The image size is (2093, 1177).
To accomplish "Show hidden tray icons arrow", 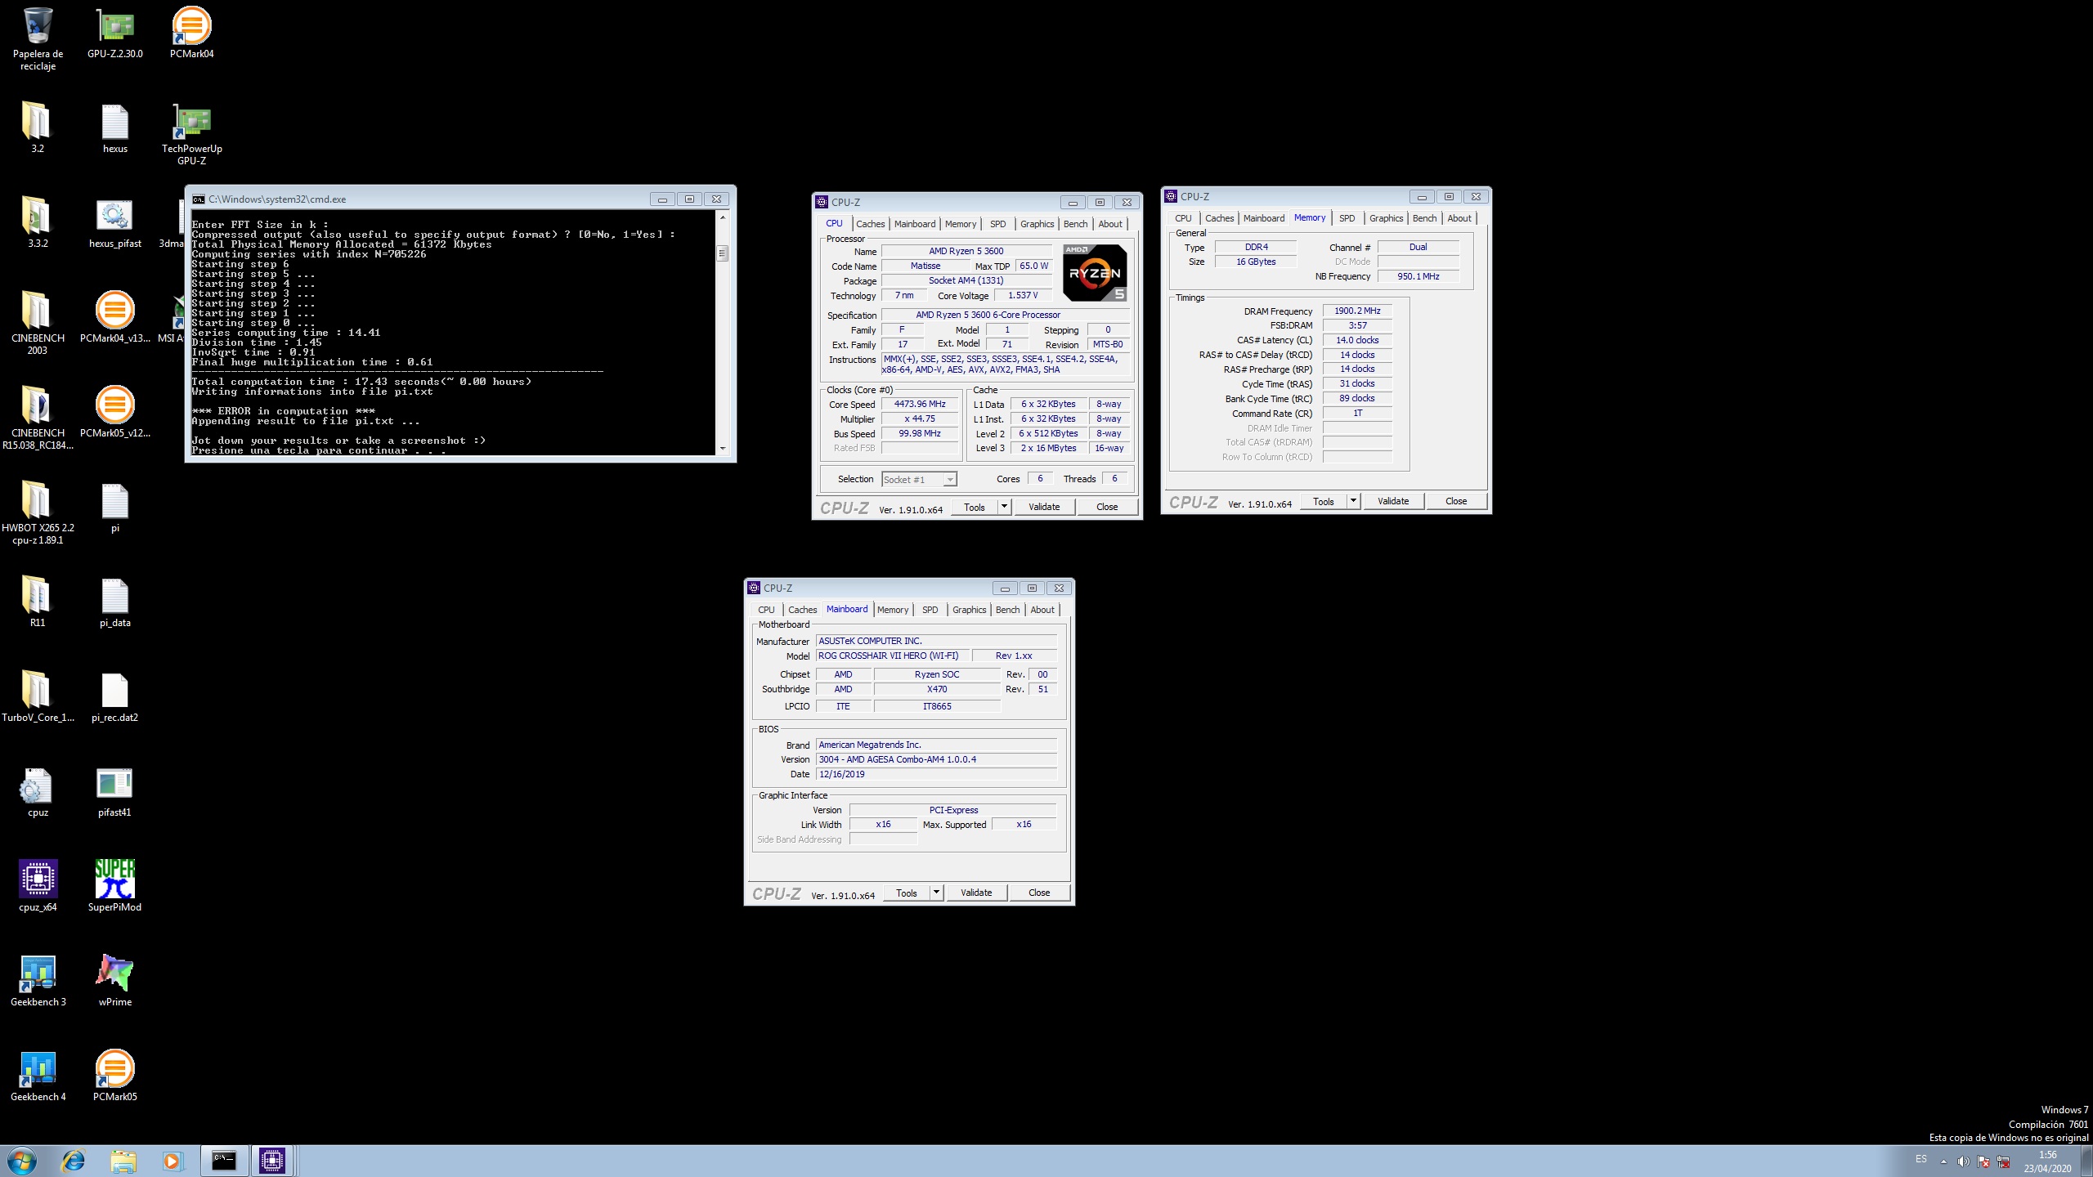I will click(x=1943, y=1161).
